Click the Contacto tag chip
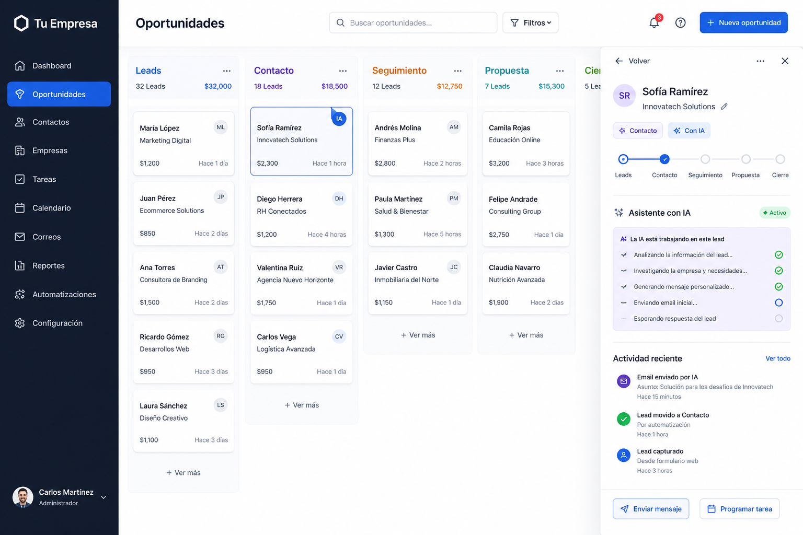Image resolution: width=803 pixels, height=535 pixels. [x=638, y=131]
